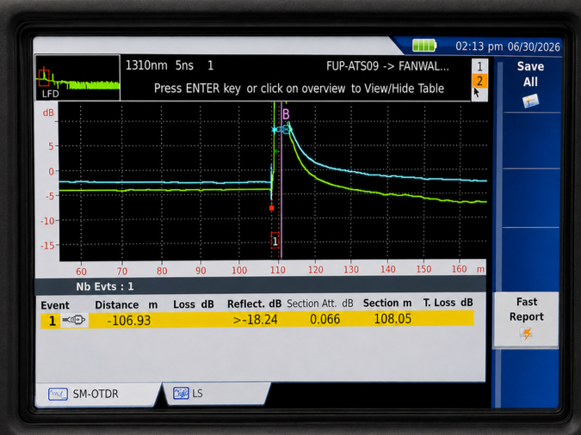Click the 108.05 section length value

pos(392,319)
